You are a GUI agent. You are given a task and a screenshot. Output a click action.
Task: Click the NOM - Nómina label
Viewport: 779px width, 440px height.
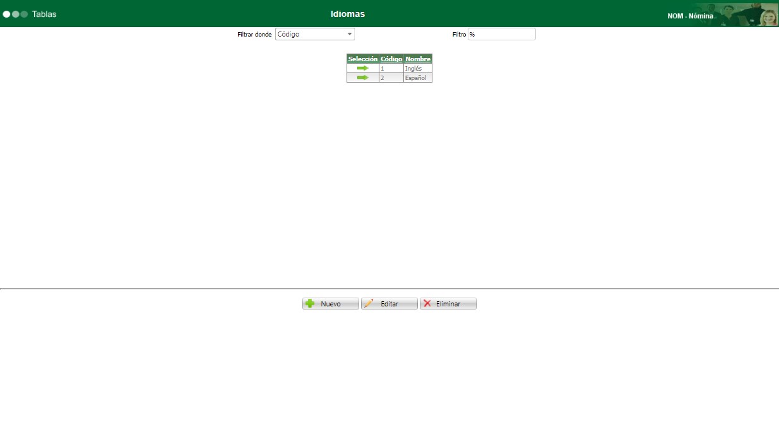pyautogui.click(x=691, y=16)
